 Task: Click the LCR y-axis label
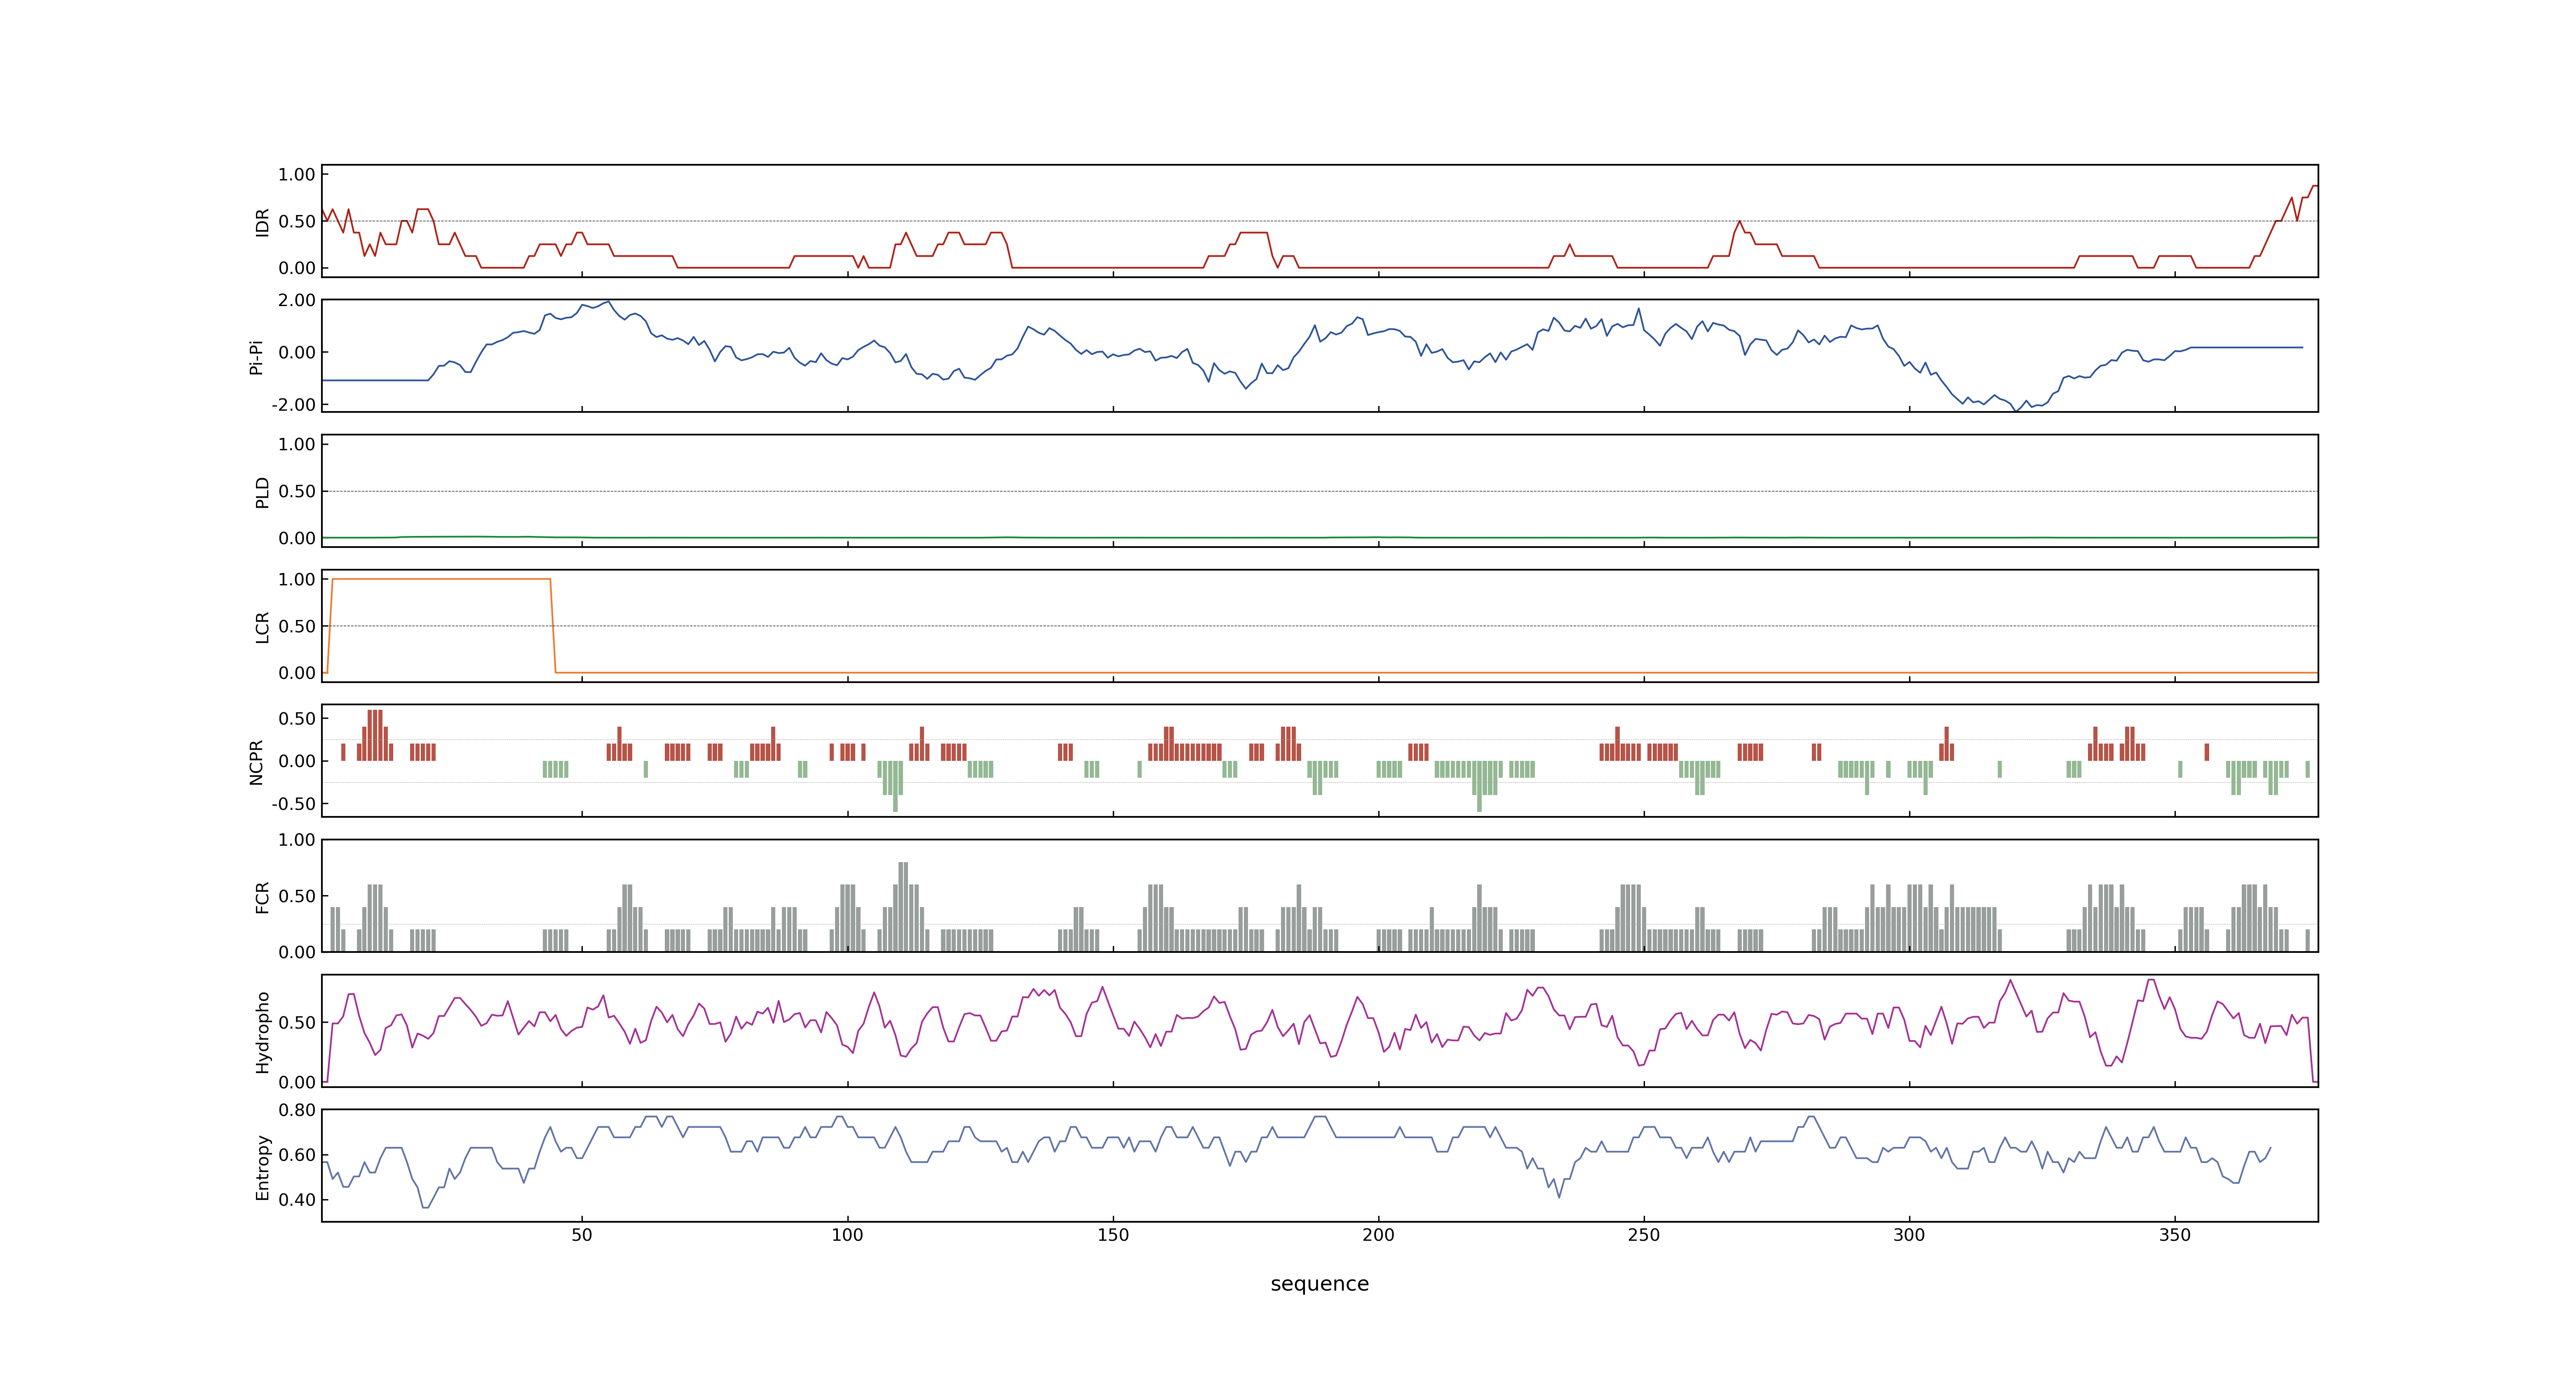(262, 627)
